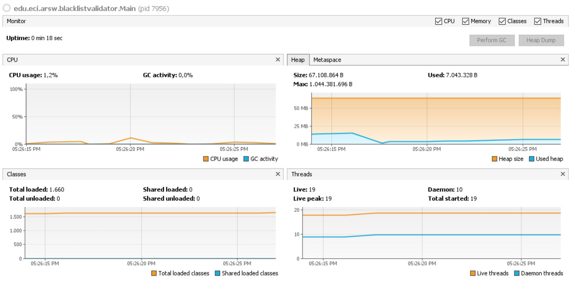The height and width of the screenshot is (281, 571).
Task: Click the Live peak threads value
Action: (328, 199)
